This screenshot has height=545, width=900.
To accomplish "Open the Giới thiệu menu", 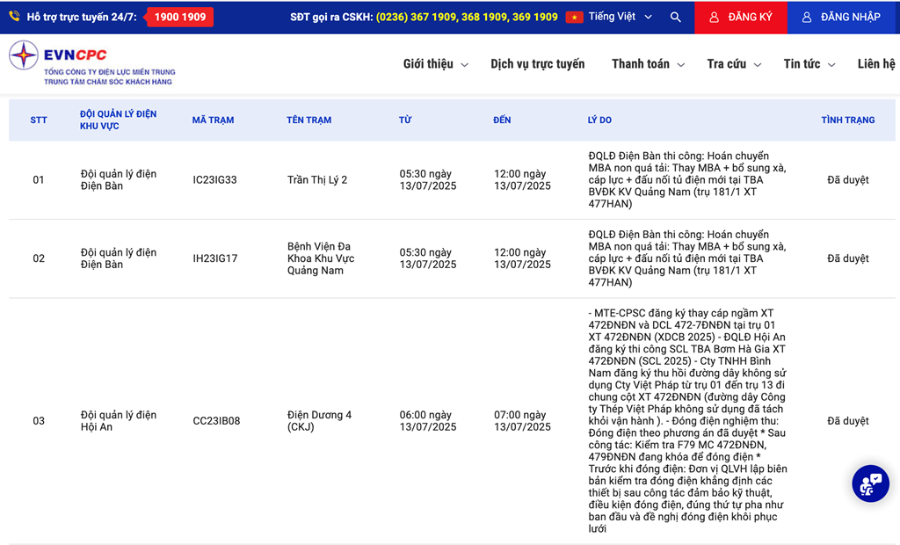I will (428, 64).
